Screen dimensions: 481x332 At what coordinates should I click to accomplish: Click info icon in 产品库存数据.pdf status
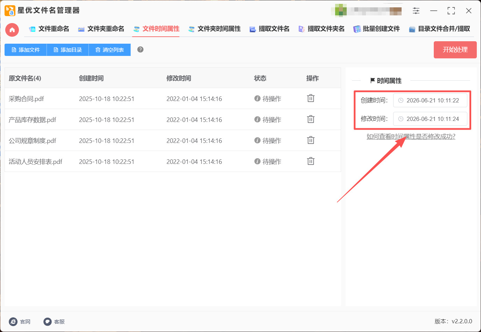click(x=257, y=120)
